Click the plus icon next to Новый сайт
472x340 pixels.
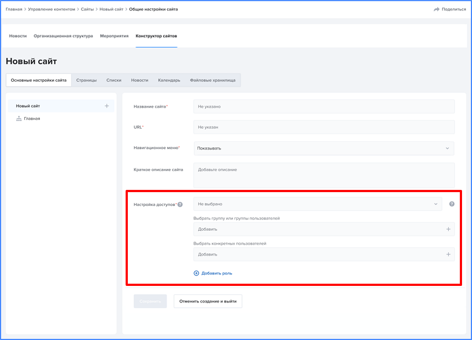(107, 106)
